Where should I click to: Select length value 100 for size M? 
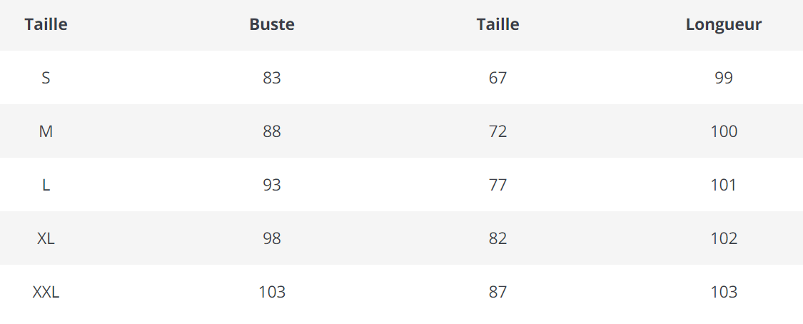coord(723,131)
